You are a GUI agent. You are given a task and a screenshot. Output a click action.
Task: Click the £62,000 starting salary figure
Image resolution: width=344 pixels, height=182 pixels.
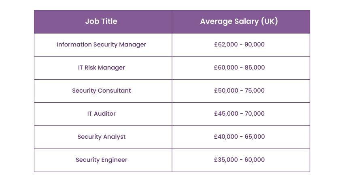pyautogui.click(x=226, y=44)
